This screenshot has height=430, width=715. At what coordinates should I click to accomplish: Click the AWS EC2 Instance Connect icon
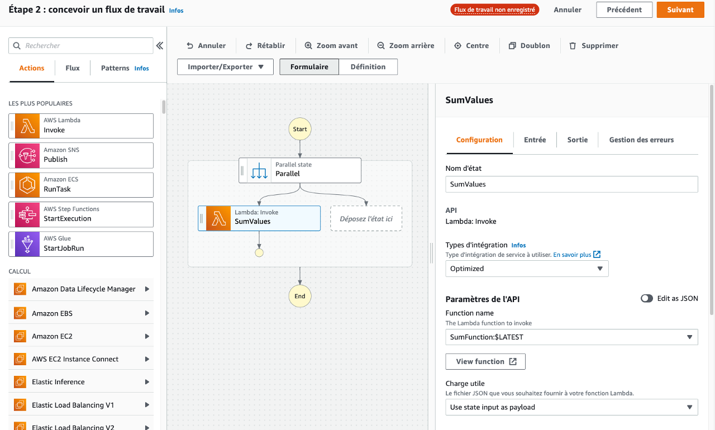point(20,359)
